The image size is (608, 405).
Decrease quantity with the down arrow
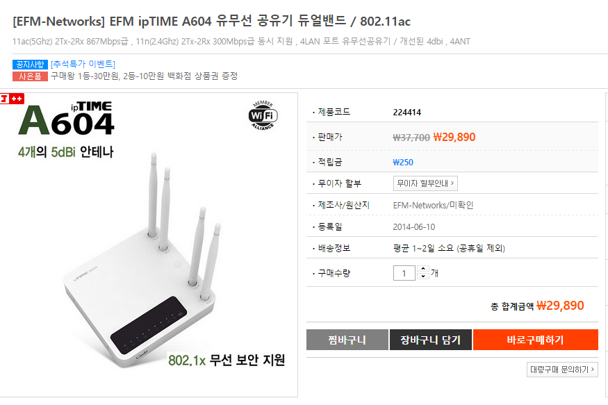[x=422, y=276]
